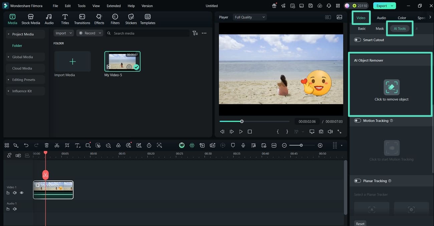Screen dimensions: 434x226
Task: Switch to the Stock Media tab
Action: pos(31,19)
